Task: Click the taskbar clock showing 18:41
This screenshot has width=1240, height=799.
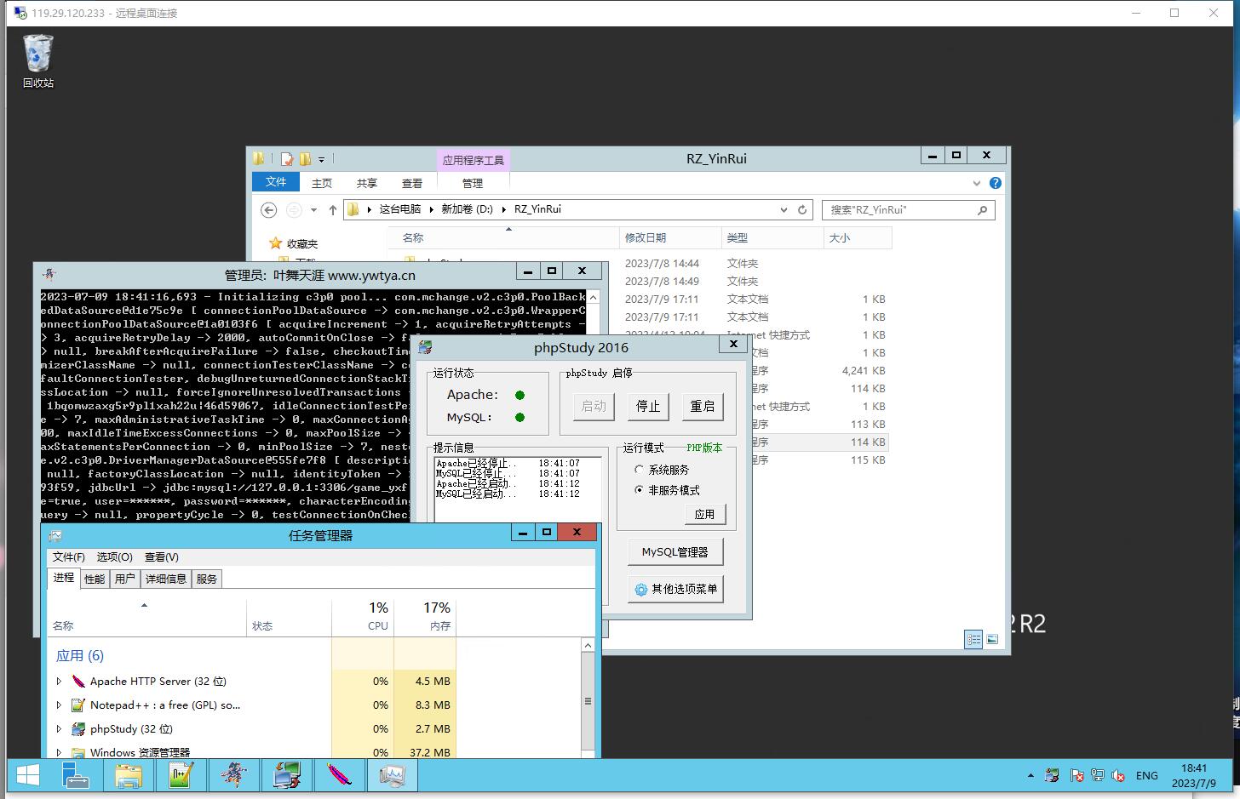Action: 1194,775
